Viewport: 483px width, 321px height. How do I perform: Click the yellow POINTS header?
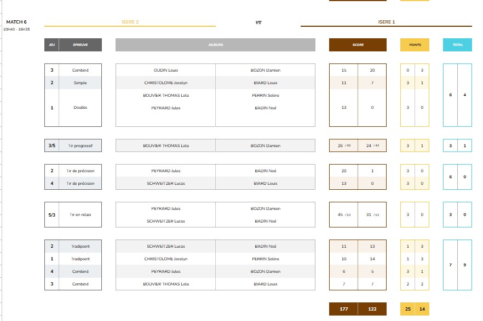[x=415, y=45]
